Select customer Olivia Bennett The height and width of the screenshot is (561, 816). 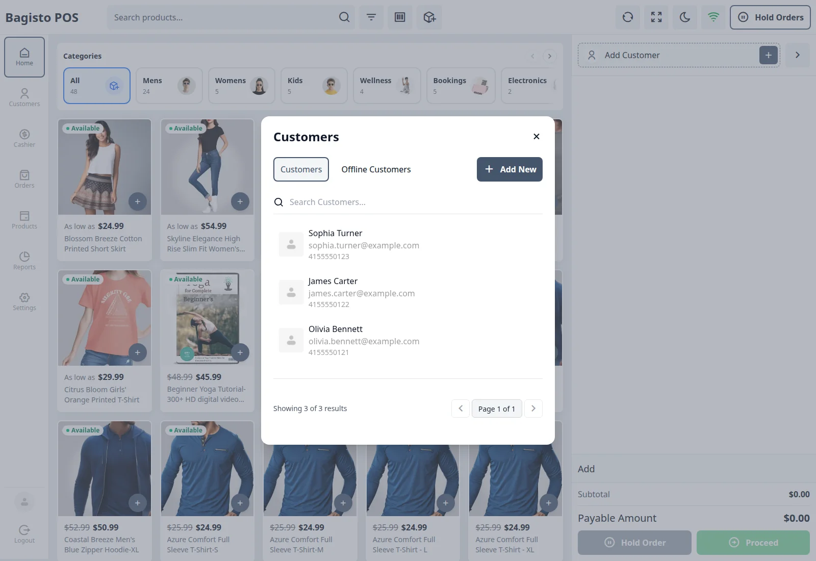pyautogui.click(x=408, y=340)
